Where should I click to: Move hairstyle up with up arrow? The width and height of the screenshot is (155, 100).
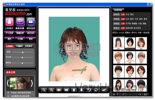tap(74, 90)
